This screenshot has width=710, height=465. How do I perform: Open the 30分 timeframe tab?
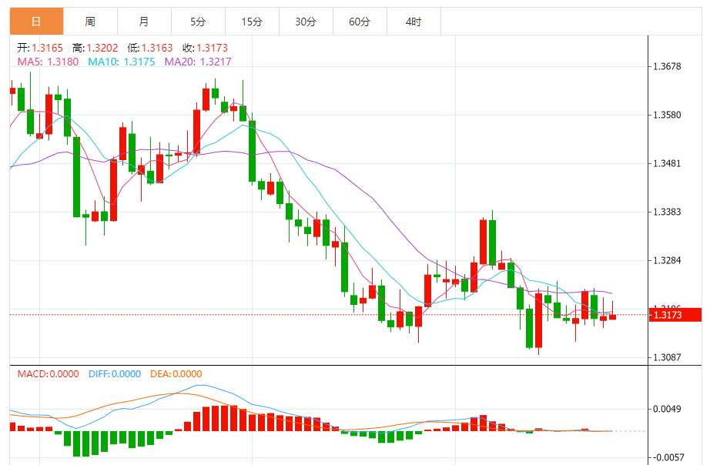[306, 22]
